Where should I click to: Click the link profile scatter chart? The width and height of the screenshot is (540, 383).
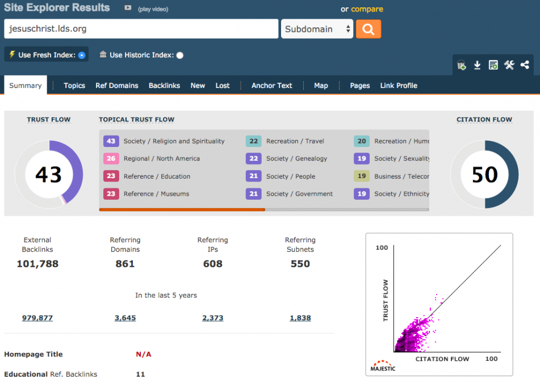coord(439,305)
